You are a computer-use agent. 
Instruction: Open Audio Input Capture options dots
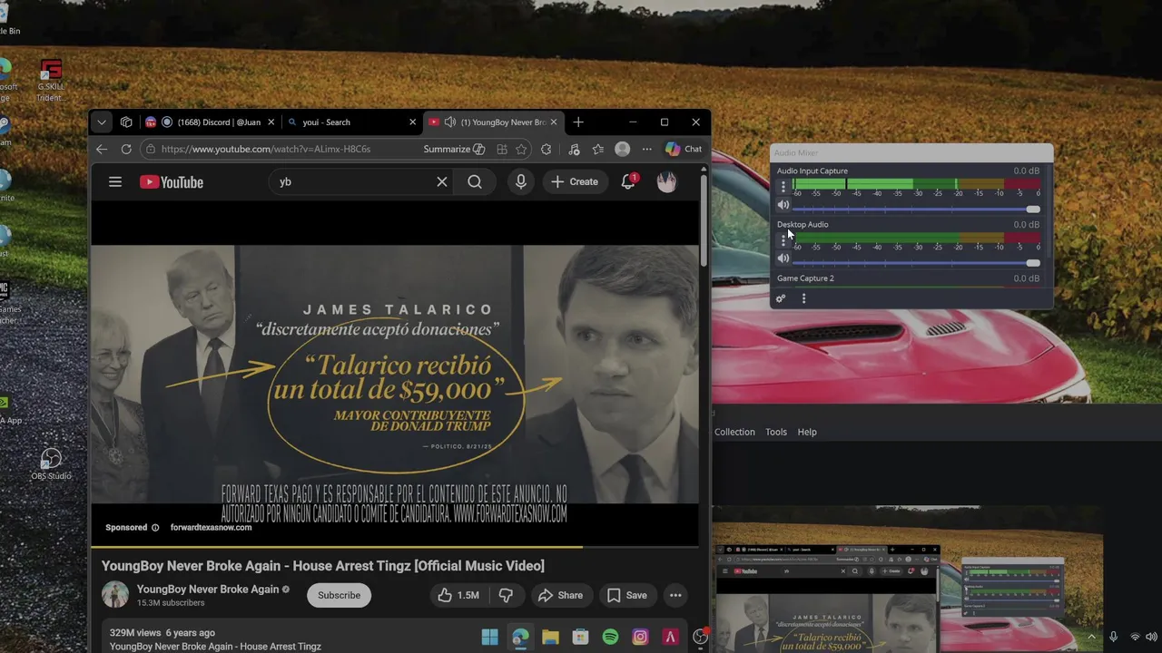click(783, 188)
